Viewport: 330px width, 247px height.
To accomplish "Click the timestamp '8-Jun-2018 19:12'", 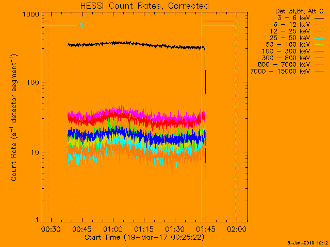I will pyautogui.click(x=308, y=243).
